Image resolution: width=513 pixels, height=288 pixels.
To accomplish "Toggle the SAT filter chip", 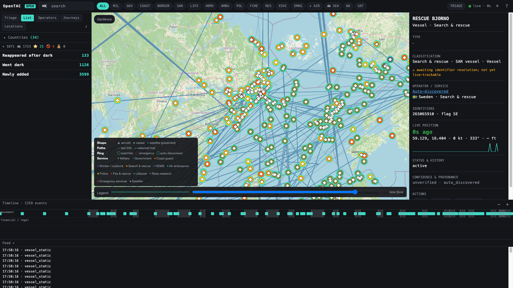I will click(361, 6).
